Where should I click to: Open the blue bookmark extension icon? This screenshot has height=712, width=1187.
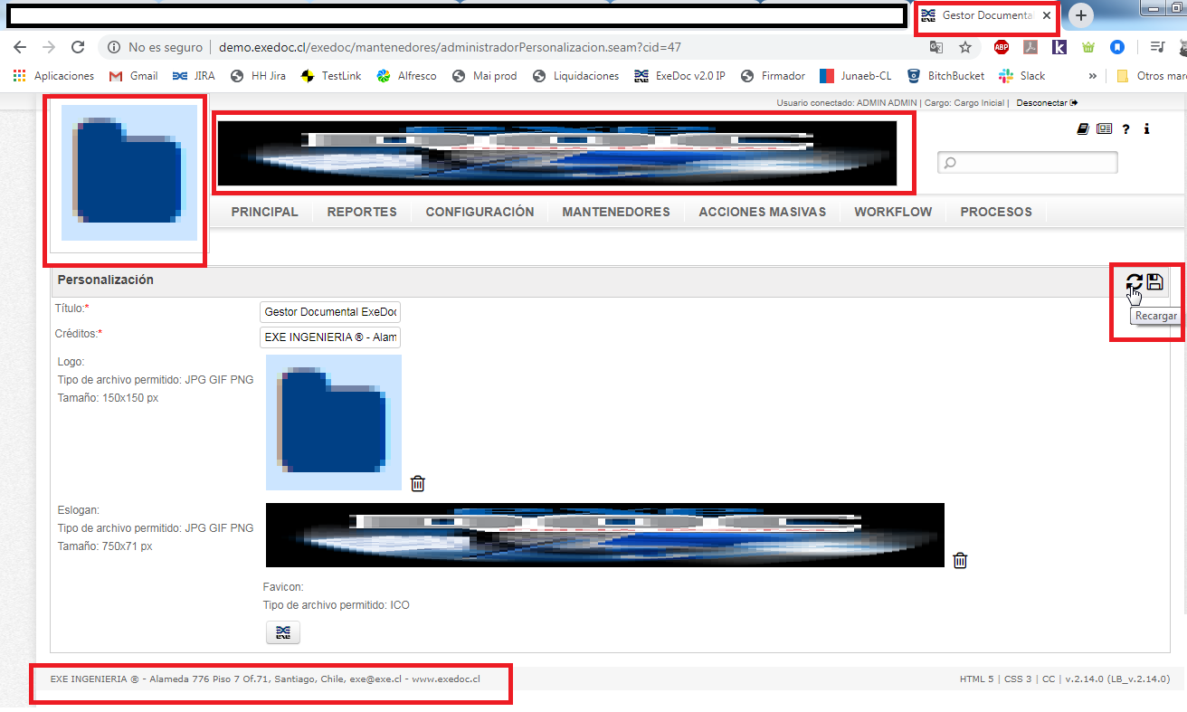pos(1118,47)
